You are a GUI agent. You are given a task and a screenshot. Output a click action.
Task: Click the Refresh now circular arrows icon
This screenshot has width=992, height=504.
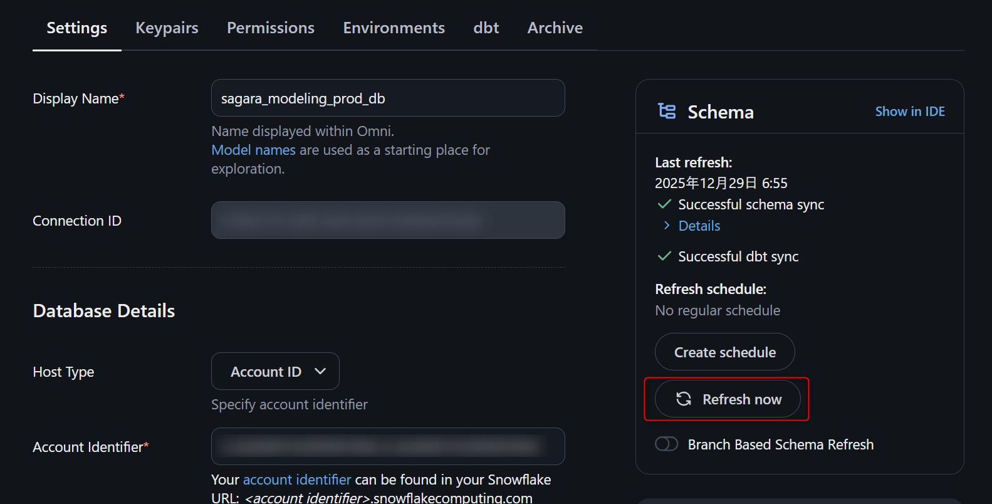[684, 399]
